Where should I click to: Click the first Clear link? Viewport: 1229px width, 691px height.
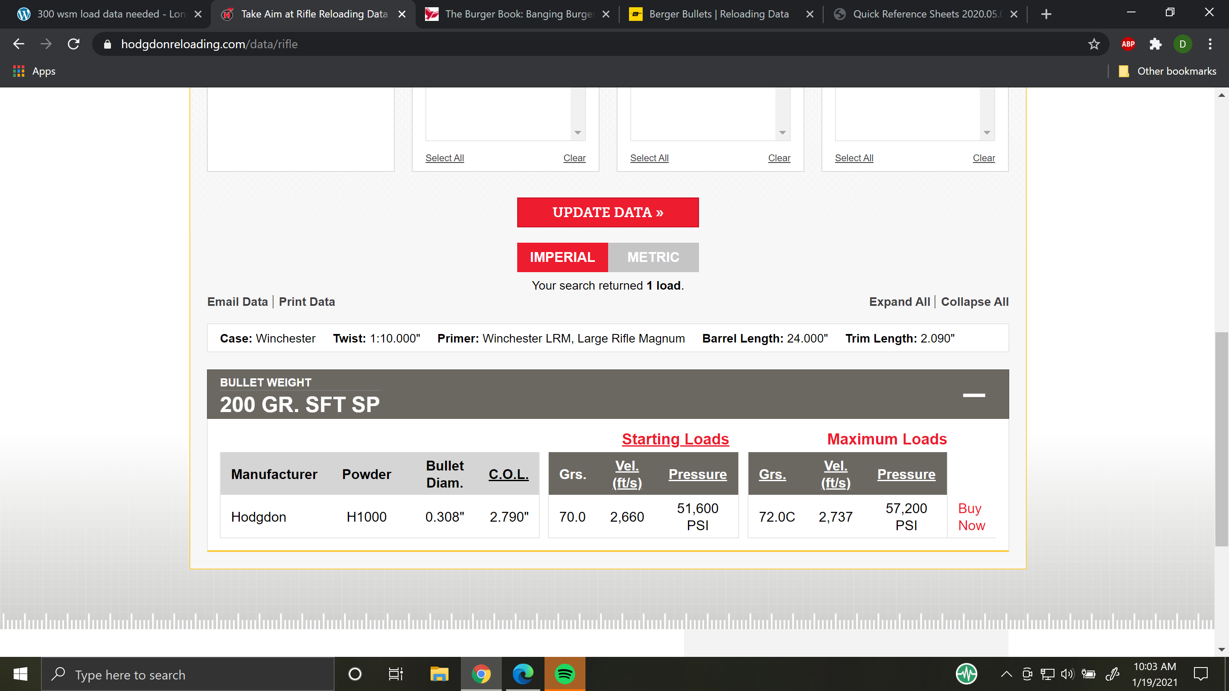(x=574, y=158)
